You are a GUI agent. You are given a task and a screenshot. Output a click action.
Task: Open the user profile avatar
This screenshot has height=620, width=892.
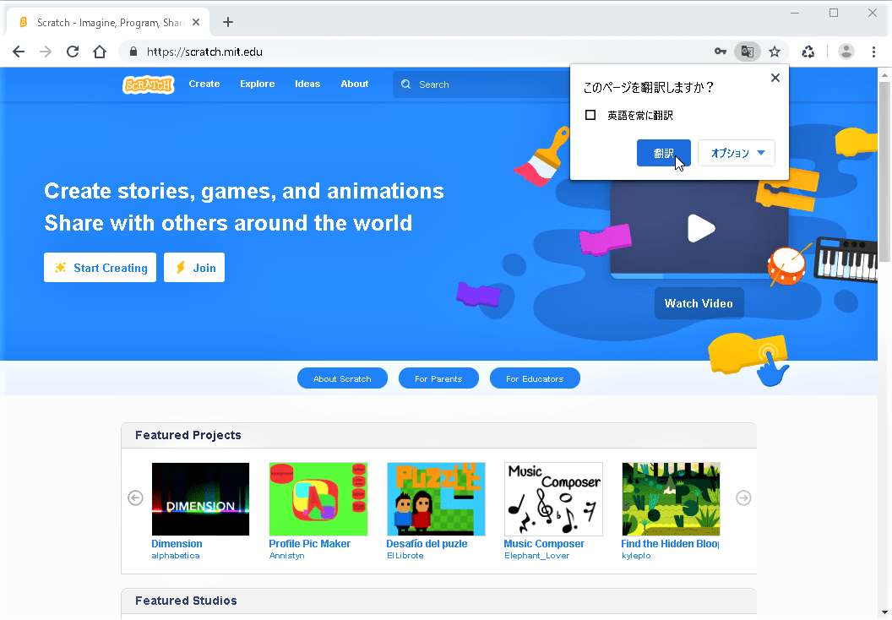point(846,52)
